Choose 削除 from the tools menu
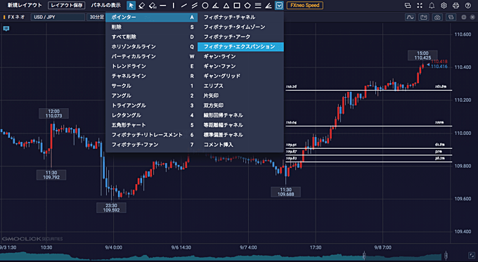 click(152, 27)
